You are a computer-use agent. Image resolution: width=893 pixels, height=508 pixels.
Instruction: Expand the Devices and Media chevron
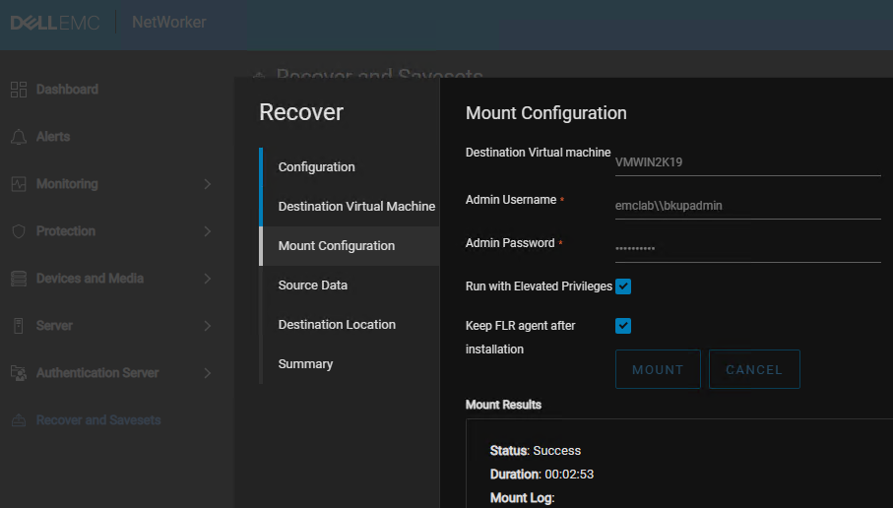tap(208, 279)
